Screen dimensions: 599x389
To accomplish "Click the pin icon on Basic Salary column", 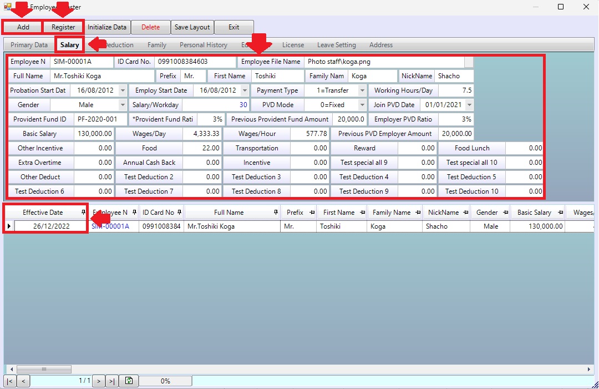I will coord(560,213).
